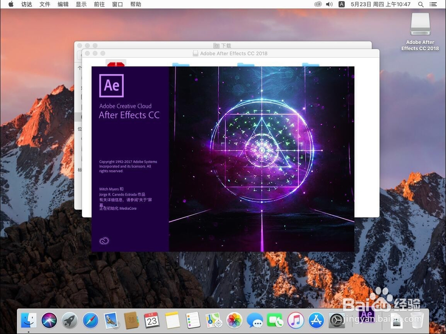Open Notes app in Dock
Image resolution: width=446 pixels, height=334 pixels.
pos(173,320)
